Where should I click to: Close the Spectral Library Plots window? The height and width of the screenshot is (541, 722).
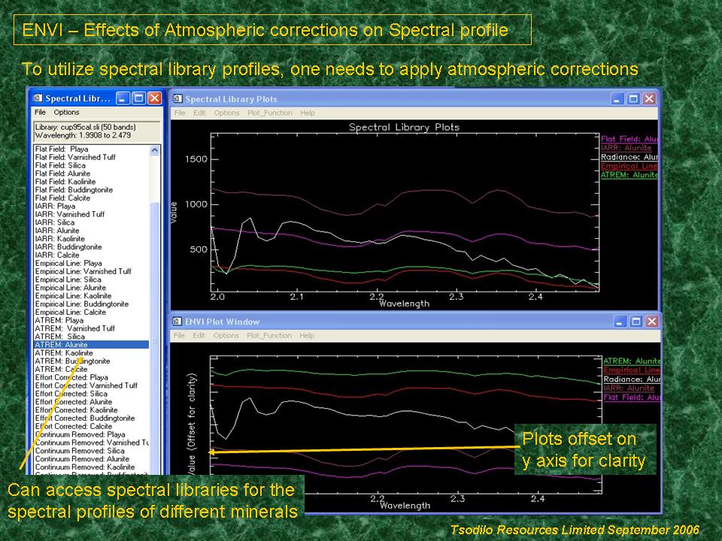coord(649,98)
